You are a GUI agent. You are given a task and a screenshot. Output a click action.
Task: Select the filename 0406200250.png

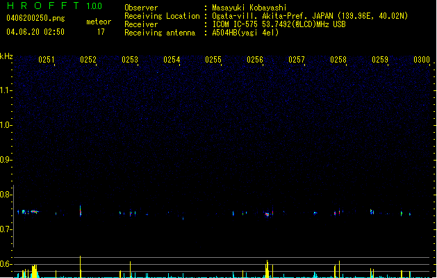pos(35,18)
